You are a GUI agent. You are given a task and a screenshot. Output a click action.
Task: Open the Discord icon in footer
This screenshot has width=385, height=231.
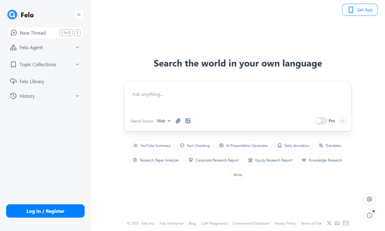pos(337,223)
